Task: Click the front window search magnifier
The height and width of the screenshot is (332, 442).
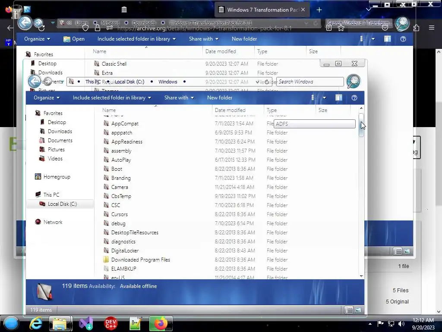Action: [353, 81]
